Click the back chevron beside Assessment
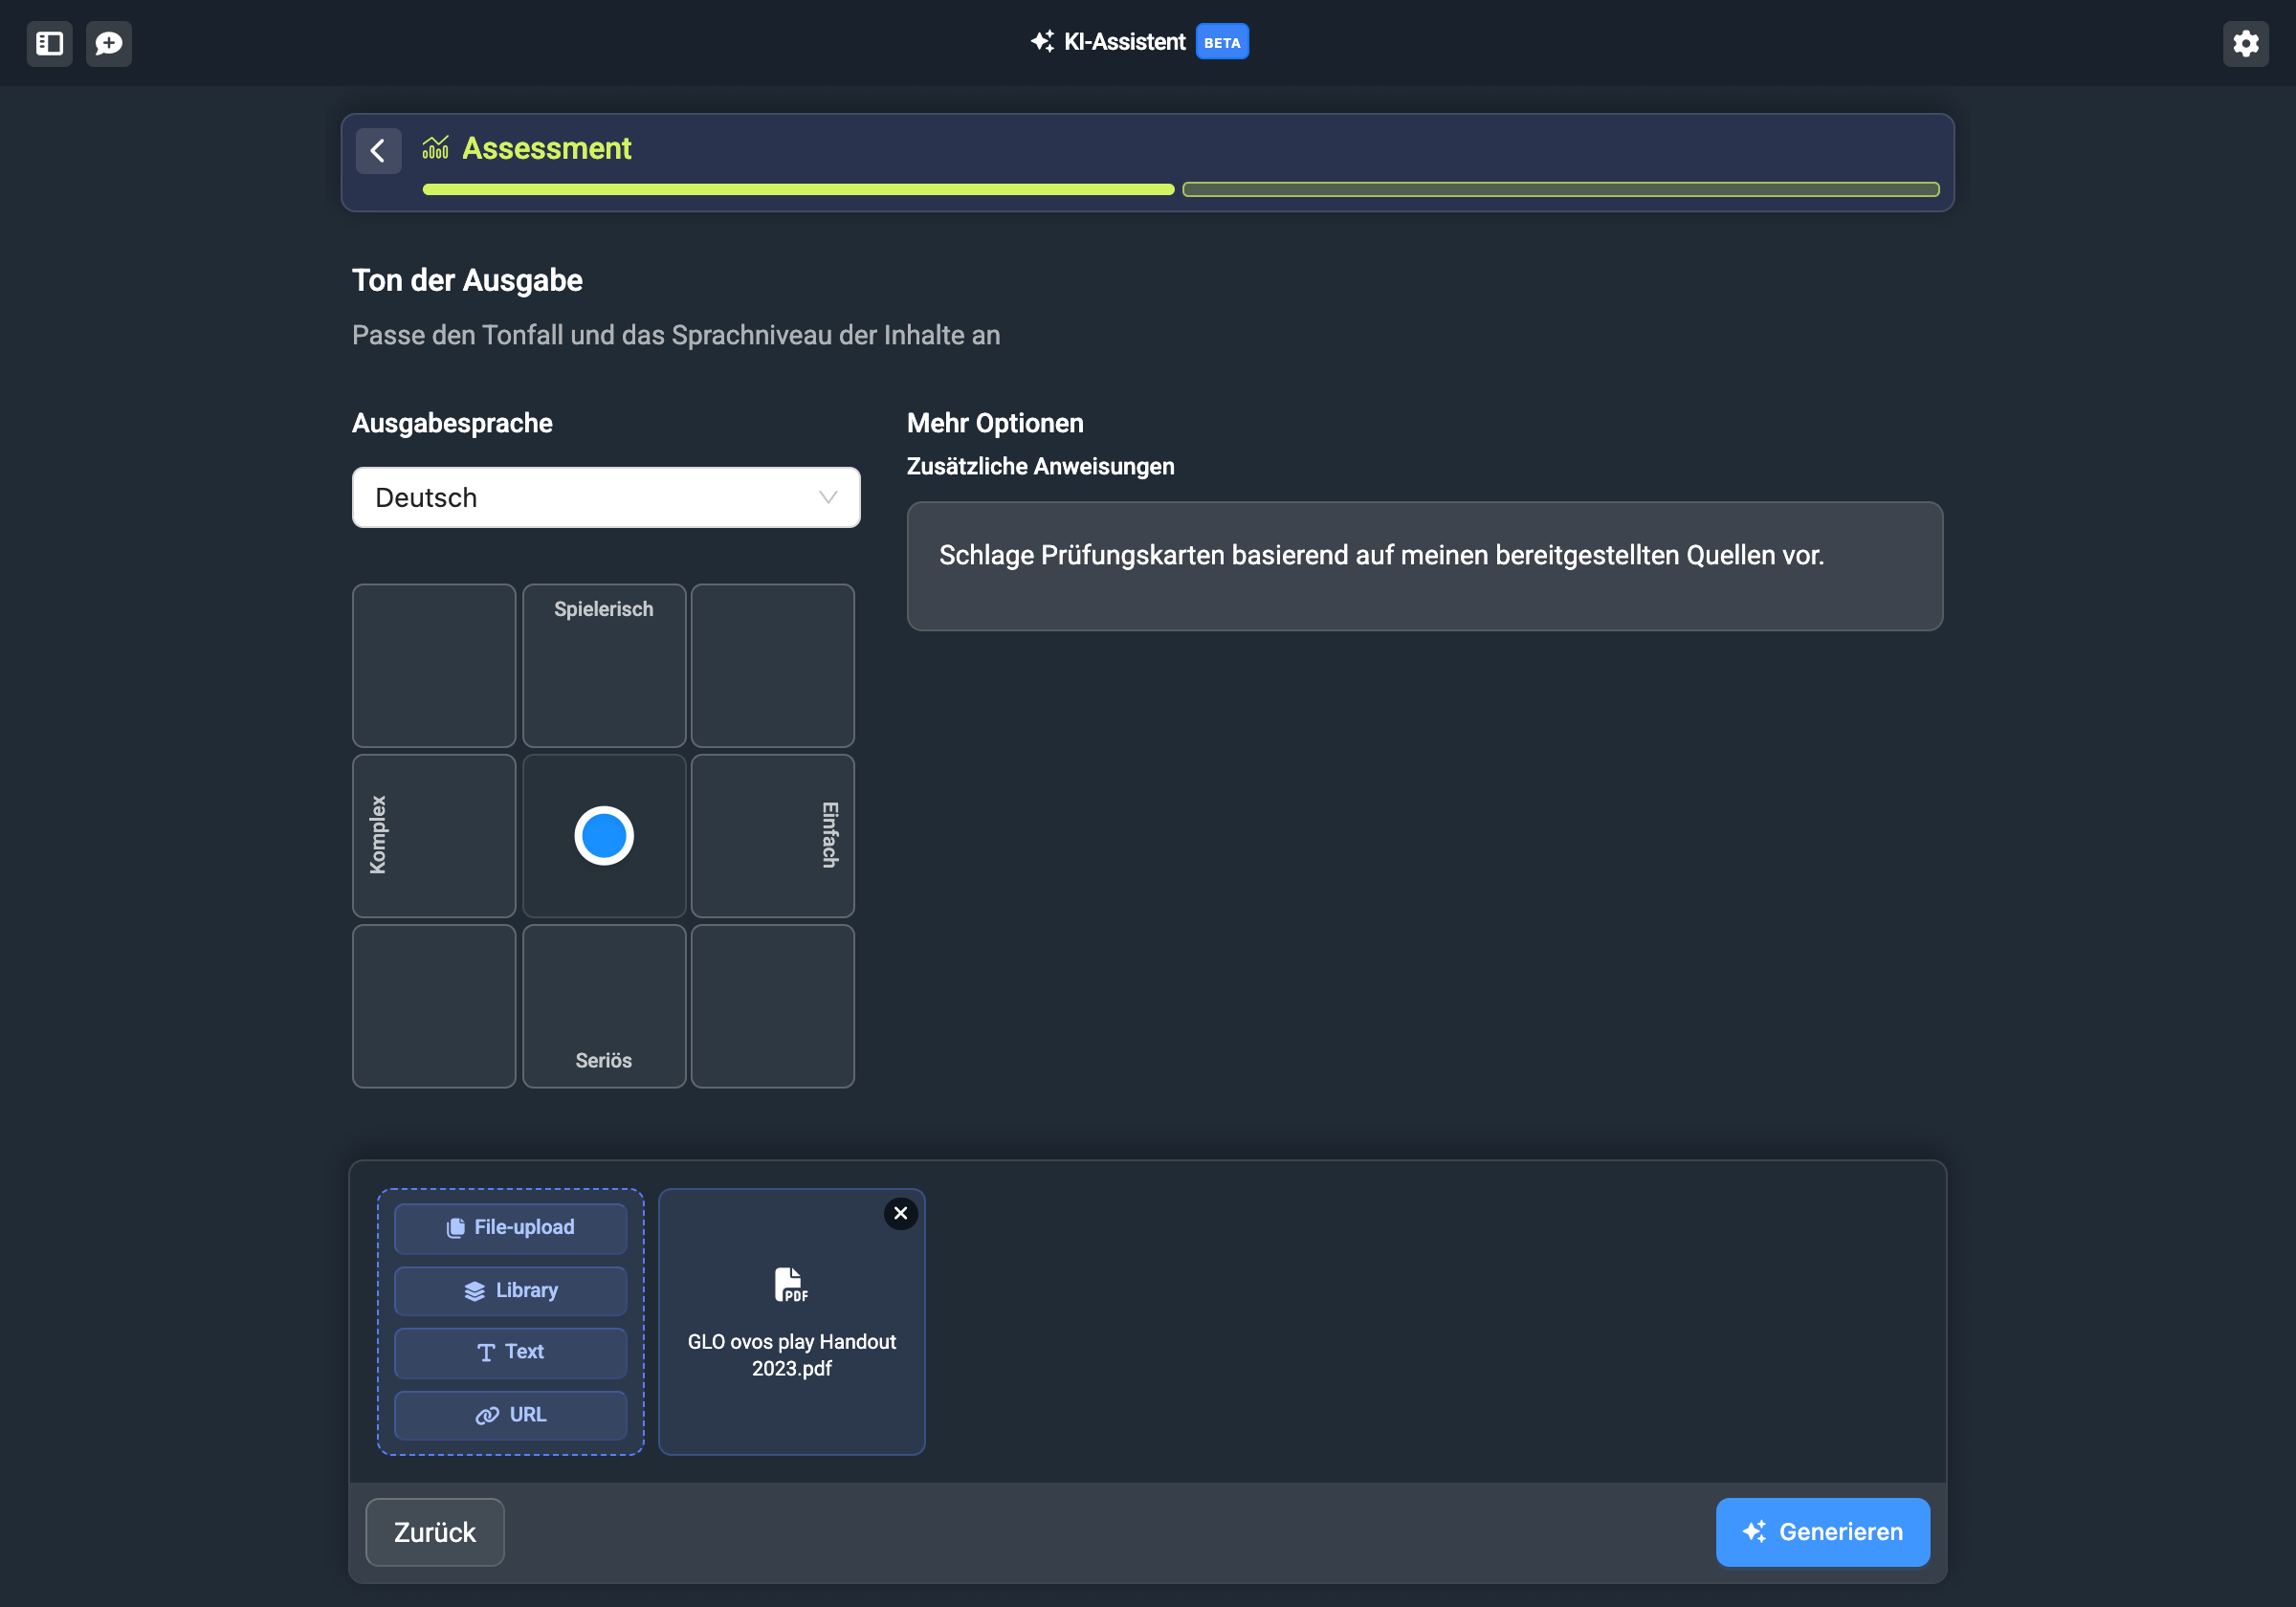Viewport: 2296px width, 1607px height. 378,150
